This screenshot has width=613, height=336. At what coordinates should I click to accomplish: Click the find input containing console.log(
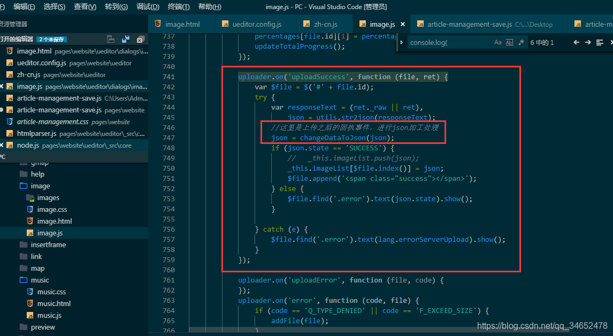point(449,42)
